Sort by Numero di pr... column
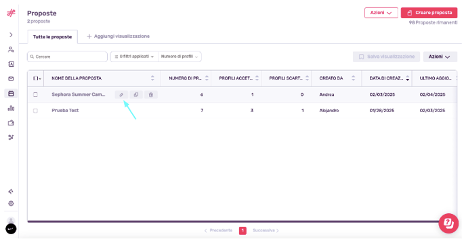466x245 pixels. coord(207,78)
